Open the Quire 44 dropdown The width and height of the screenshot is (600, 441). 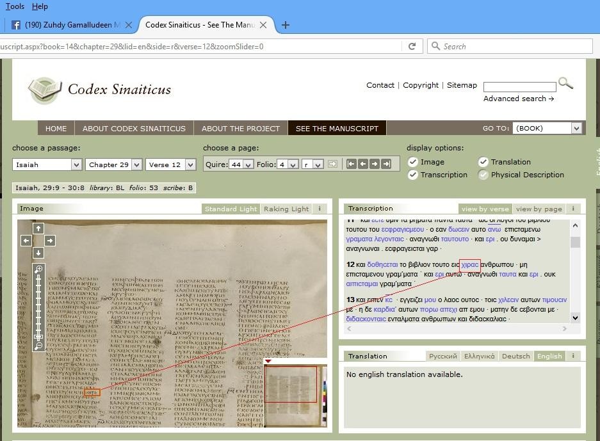pos(241,164)
